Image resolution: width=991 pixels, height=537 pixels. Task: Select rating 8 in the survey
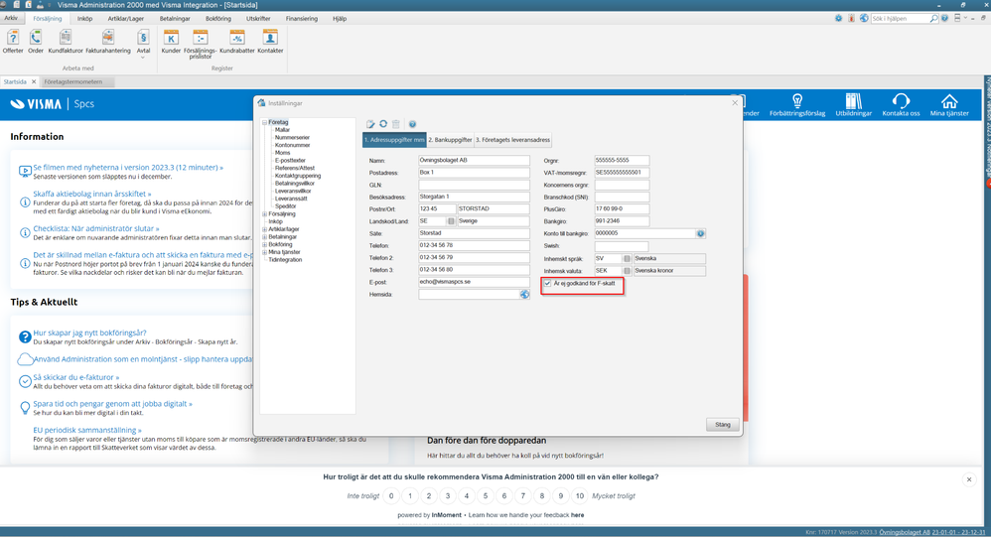[541, 496]
